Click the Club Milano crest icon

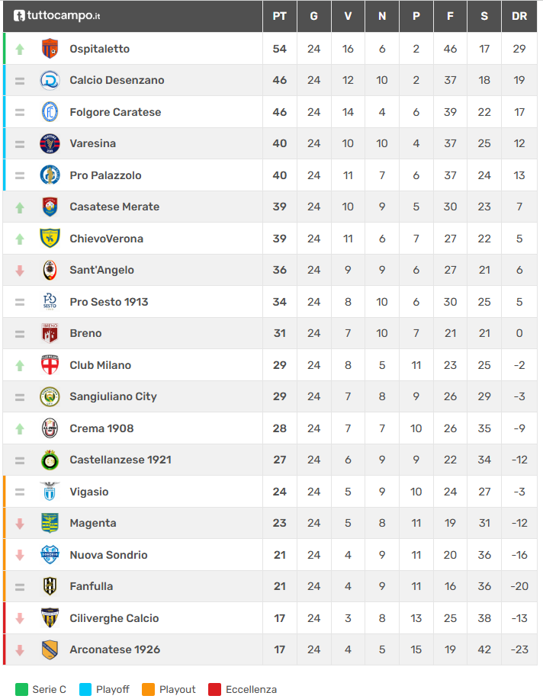[50, 365]
